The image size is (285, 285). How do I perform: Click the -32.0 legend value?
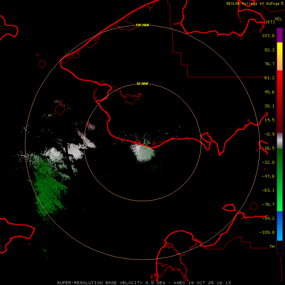click(x=268, y=162)
